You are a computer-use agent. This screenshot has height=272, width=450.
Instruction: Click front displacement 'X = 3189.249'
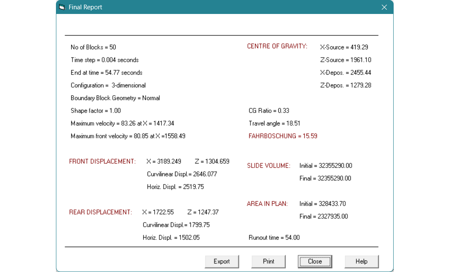pos(164,161)
